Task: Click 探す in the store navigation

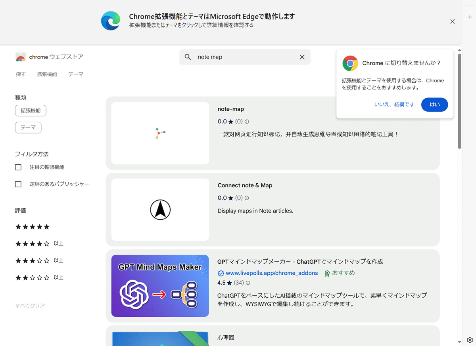Action: pos(20,74)
